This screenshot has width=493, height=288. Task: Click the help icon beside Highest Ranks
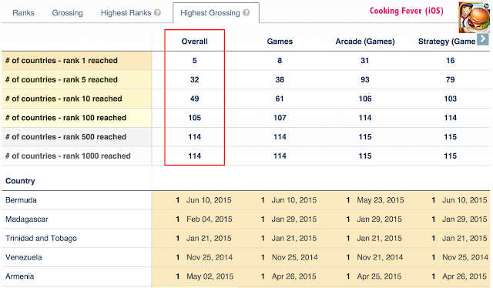pos(157,13)
